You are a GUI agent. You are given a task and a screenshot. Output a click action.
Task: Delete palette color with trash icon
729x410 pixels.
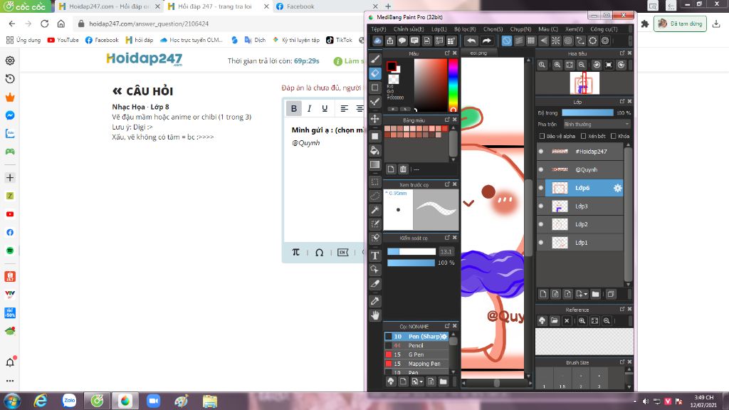click(x=403, y=169)
